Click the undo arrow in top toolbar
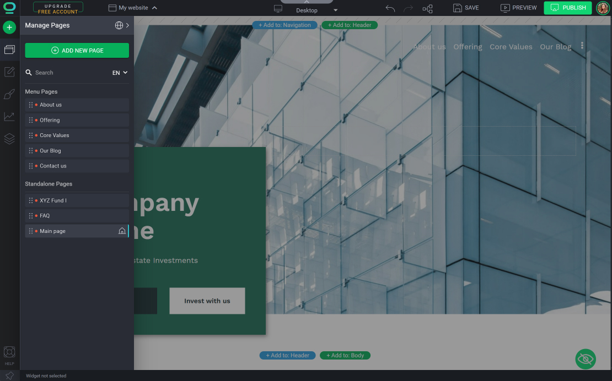 pyautogui.click(x=390, y=8)
